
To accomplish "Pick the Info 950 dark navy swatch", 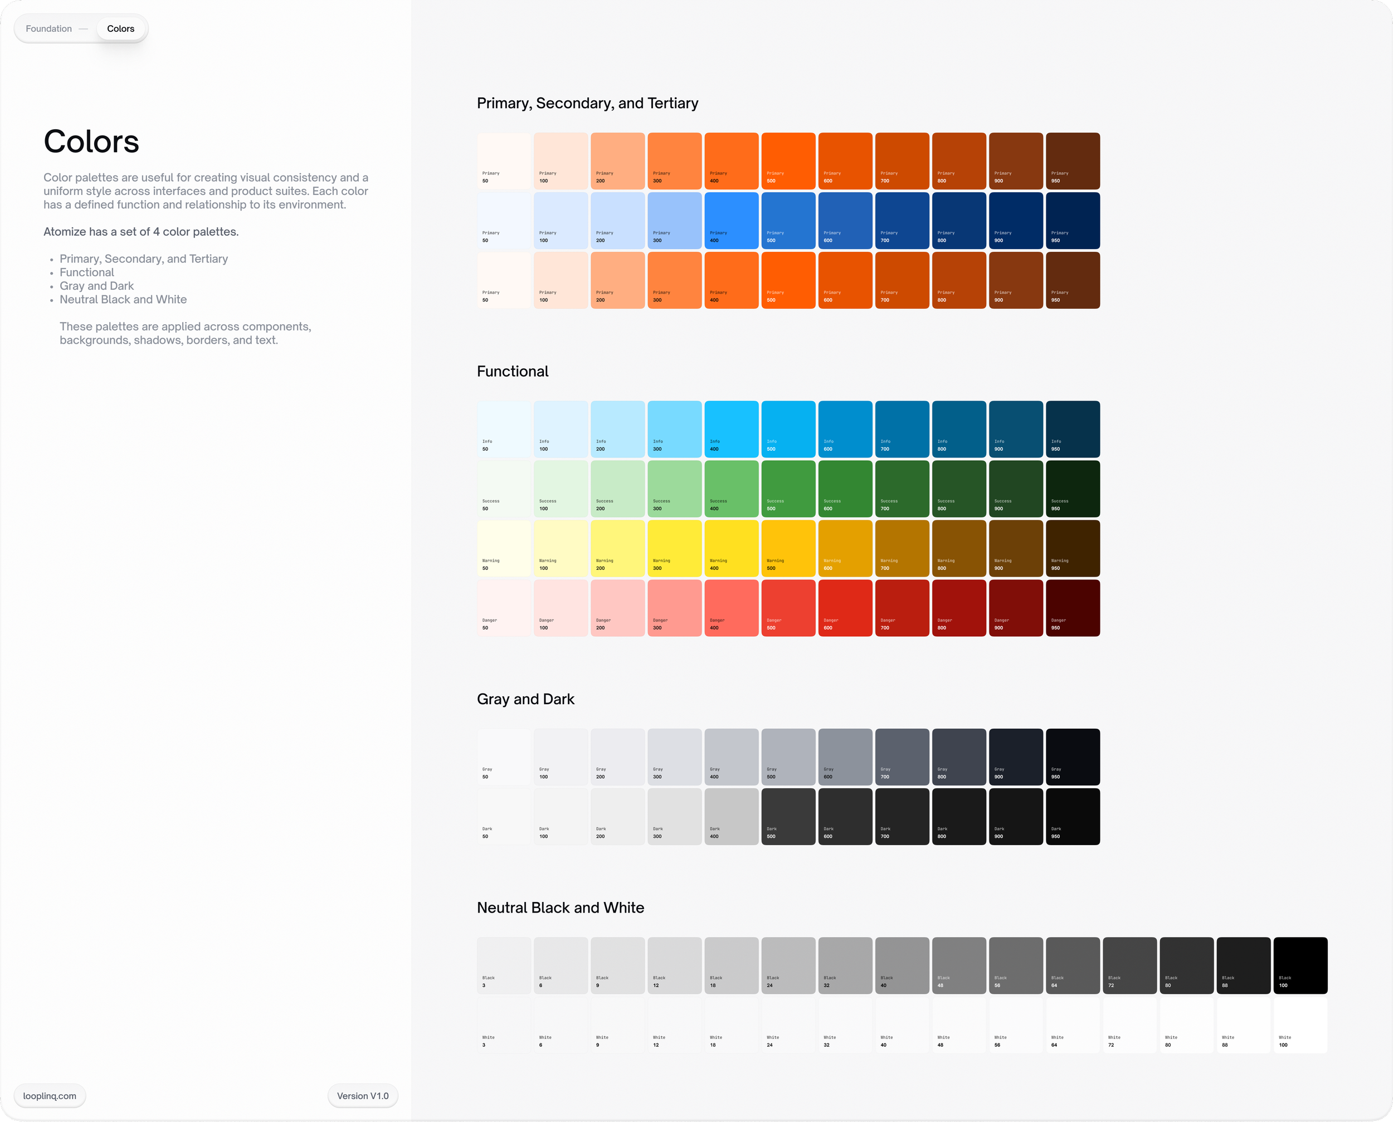I will (1073, 429).
